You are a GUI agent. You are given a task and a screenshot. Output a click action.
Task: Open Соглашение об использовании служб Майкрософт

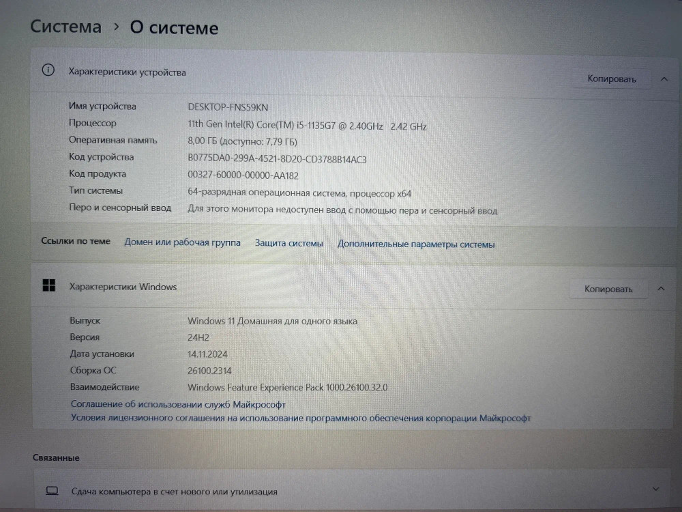(179, 404)
